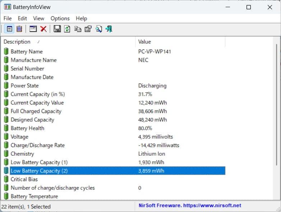Click the battery icon beside Voltage
This screenshot has width=281, height=212.
click(x=6, y=137)
